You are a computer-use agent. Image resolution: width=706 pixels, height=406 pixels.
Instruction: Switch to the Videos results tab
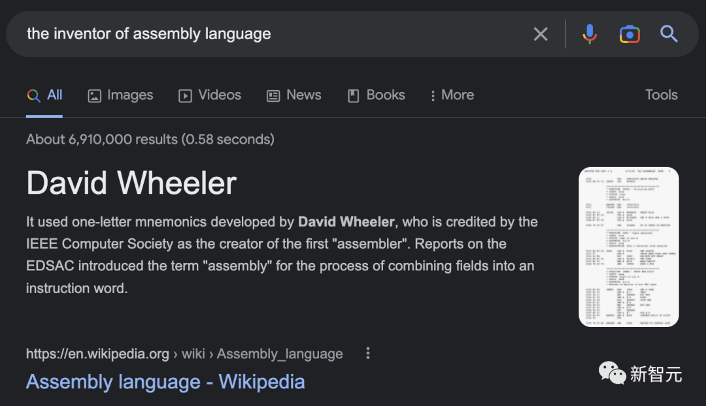[219, 95]
